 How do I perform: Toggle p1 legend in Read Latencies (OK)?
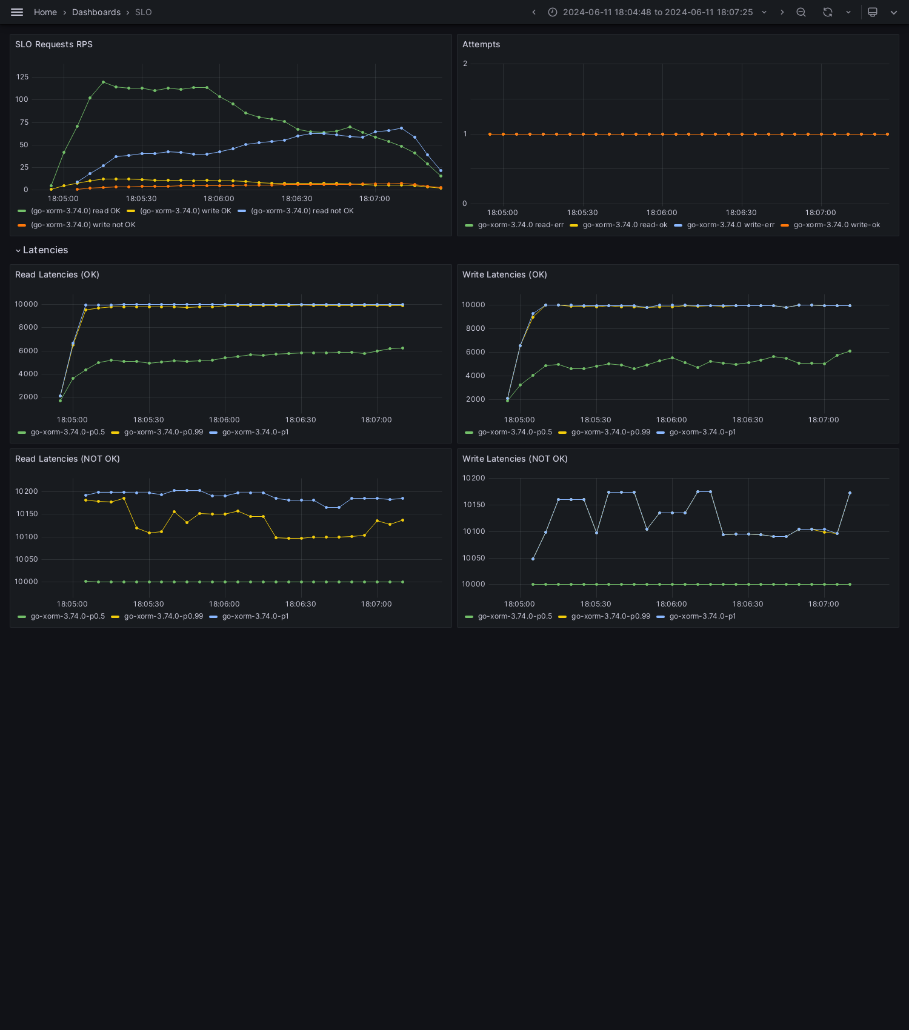(x=256, y=432)
